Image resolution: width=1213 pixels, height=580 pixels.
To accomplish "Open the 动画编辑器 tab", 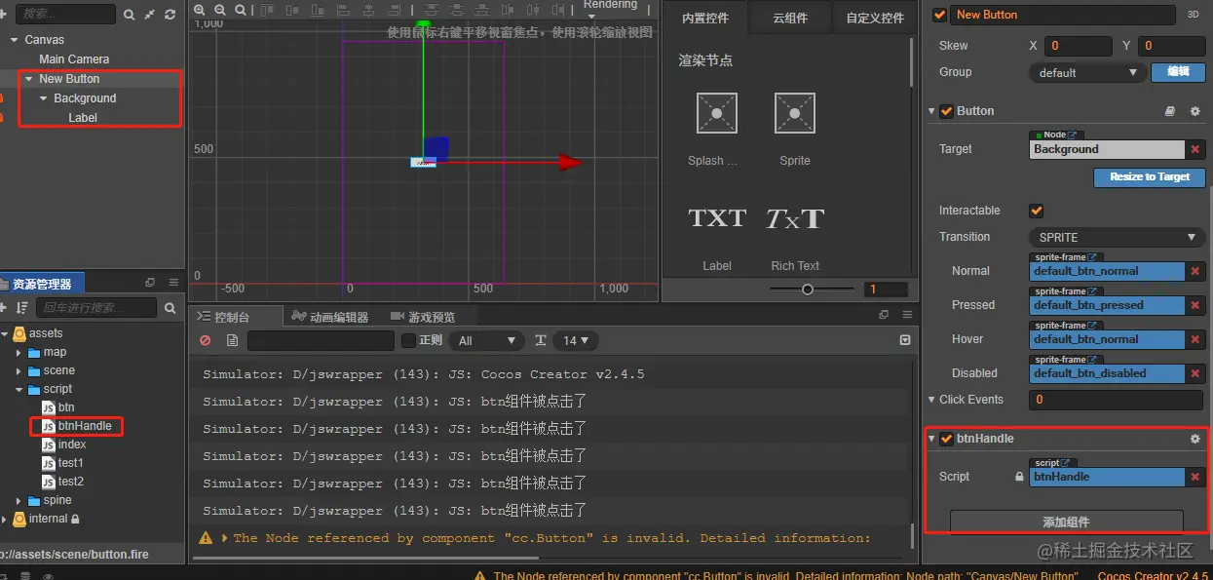I will pos(329,317).
